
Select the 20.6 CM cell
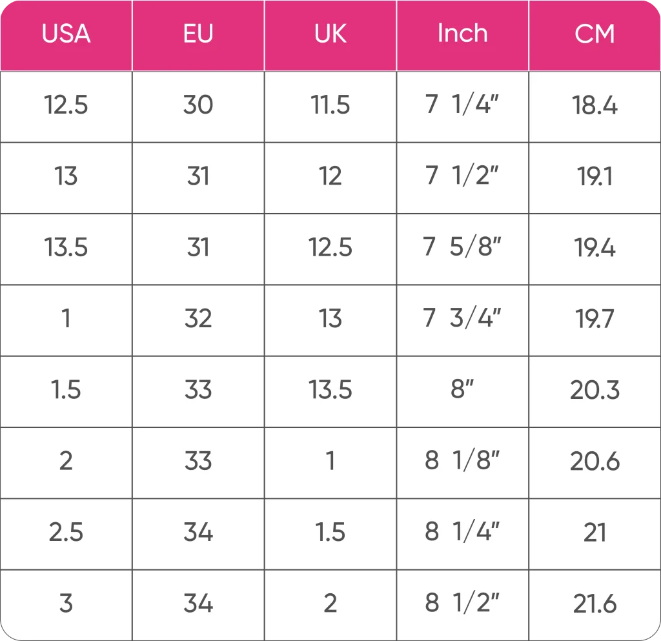595,462
